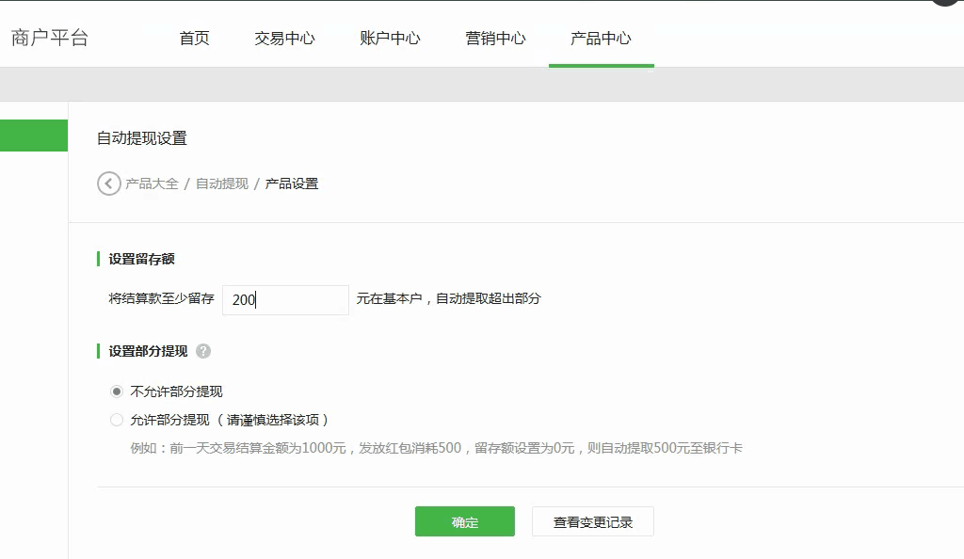This screenshot has width=964, height=559.
Task: Switch to the 交易中心 tab
Action: (x=284, y=39)
